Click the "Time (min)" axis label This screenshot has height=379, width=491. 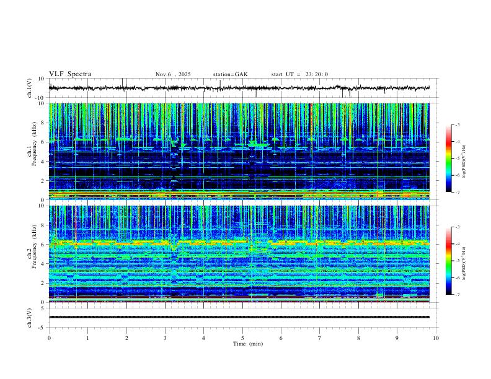248,344
